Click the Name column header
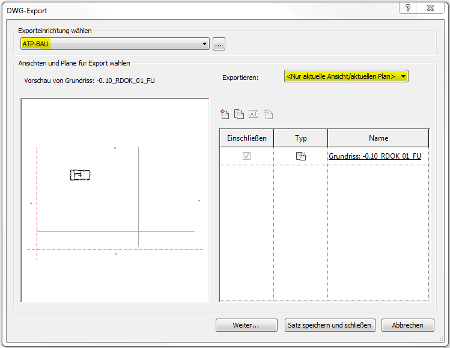 tap(378, 138)
